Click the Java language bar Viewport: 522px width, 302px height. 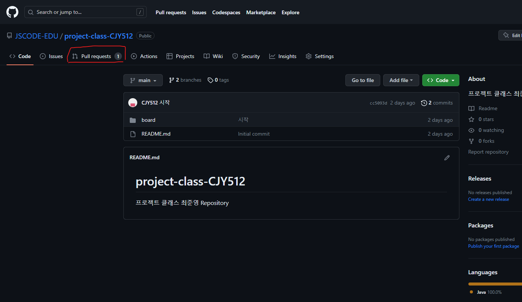495,284
